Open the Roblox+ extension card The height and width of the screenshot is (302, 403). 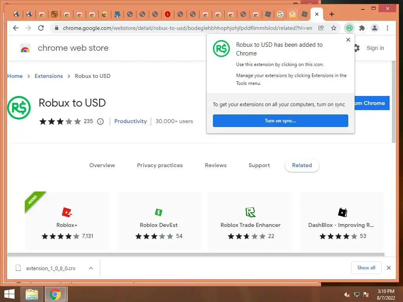67,221
